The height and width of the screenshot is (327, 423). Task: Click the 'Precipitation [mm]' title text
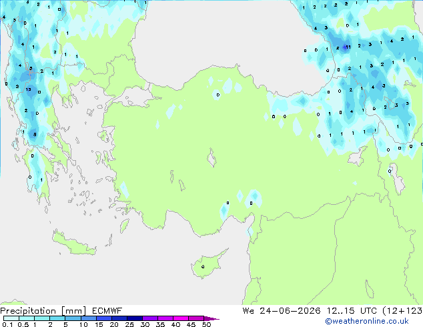(x=43, y=311)
